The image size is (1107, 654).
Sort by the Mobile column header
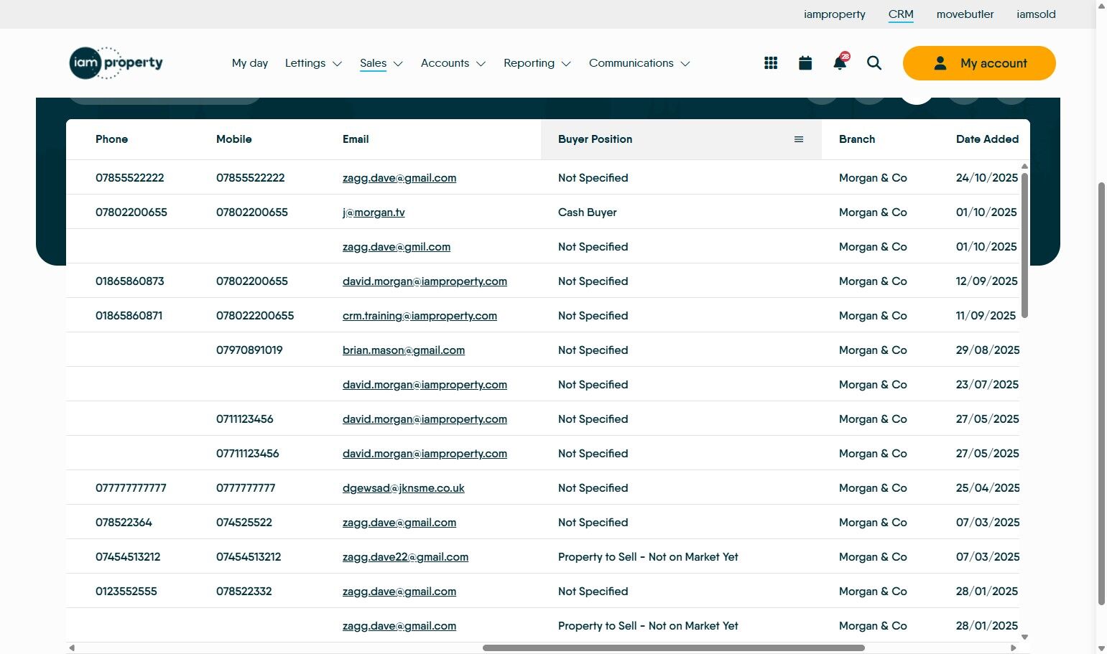pyautogui.click(x=234, y=139)
